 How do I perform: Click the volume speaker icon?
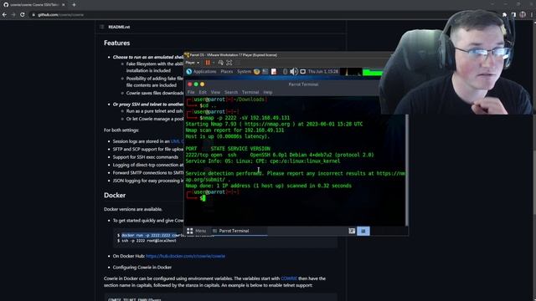(x=294, y=72)
